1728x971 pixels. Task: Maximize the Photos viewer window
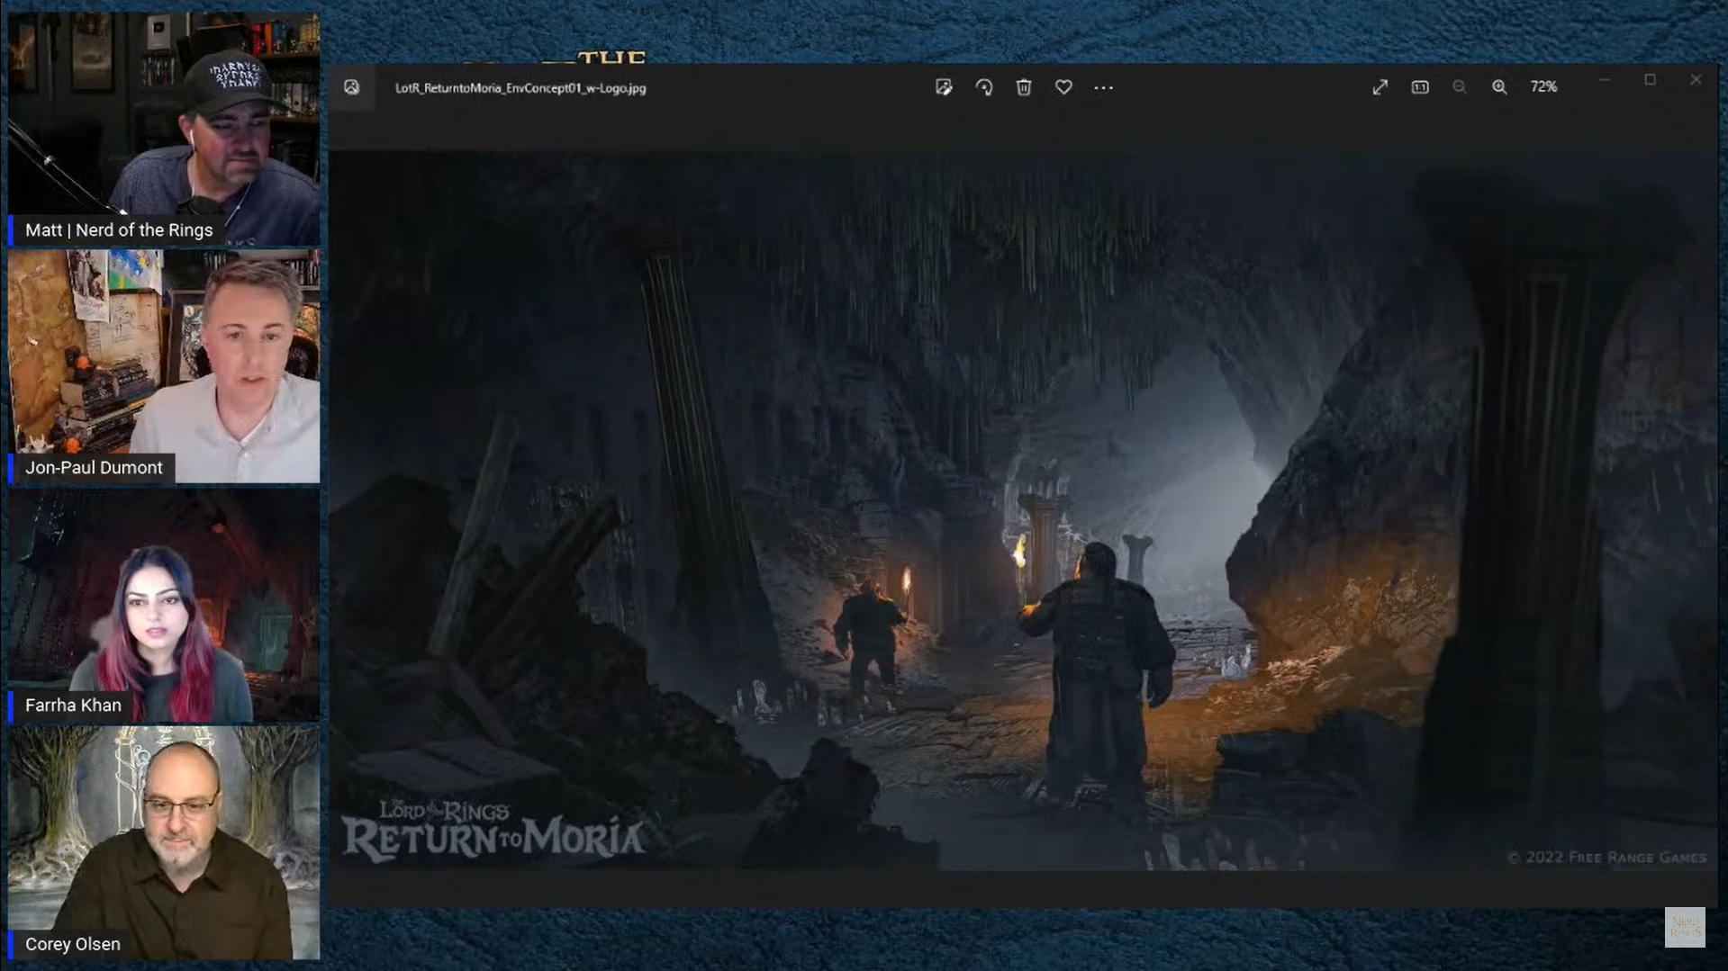(x=1650, y=80)
